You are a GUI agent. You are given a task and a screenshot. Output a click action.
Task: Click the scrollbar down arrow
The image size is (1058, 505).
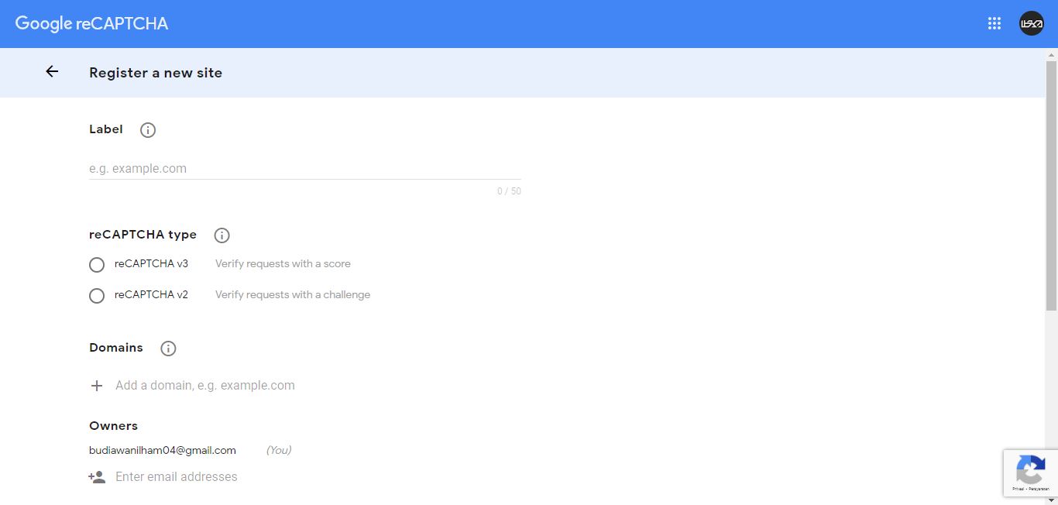1052,500
